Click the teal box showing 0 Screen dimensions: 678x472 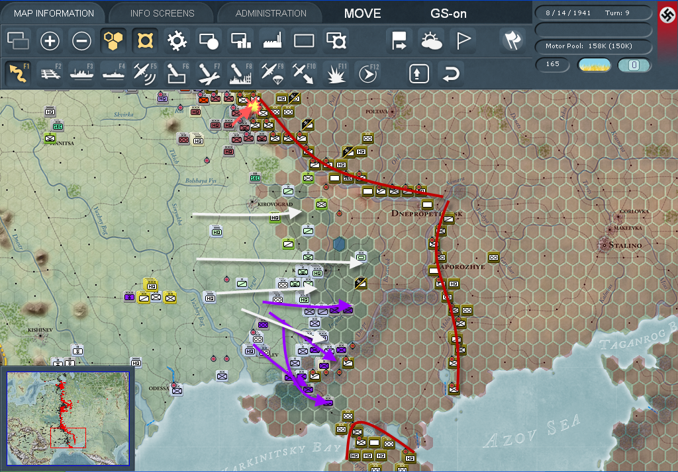(634, 65)
